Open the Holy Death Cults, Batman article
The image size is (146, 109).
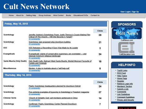pyautogui.click(x=60, y=62)
